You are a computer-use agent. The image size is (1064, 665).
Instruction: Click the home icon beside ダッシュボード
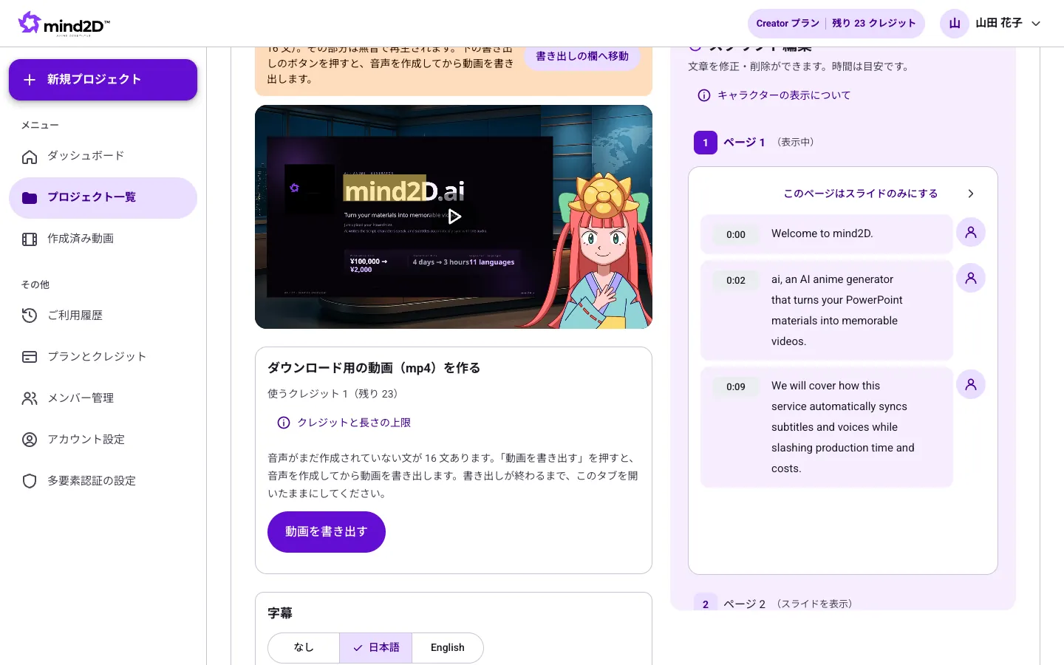point(30,157)
